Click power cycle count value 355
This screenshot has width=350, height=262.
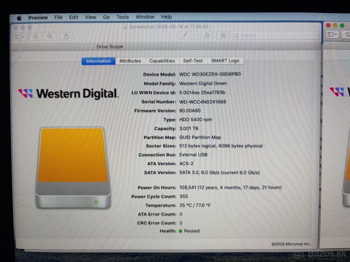(184, 196)
